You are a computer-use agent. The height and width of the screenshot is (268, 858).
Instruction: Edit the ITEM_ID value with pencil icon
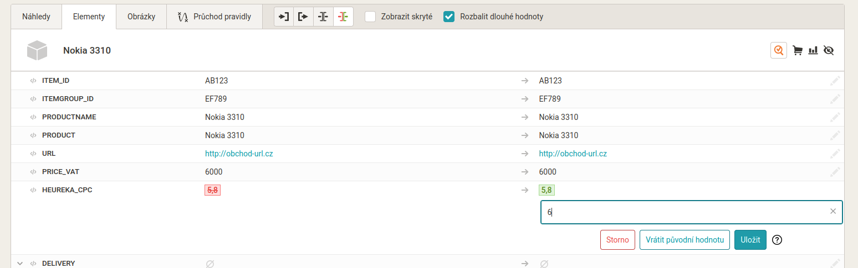(835, 81)
